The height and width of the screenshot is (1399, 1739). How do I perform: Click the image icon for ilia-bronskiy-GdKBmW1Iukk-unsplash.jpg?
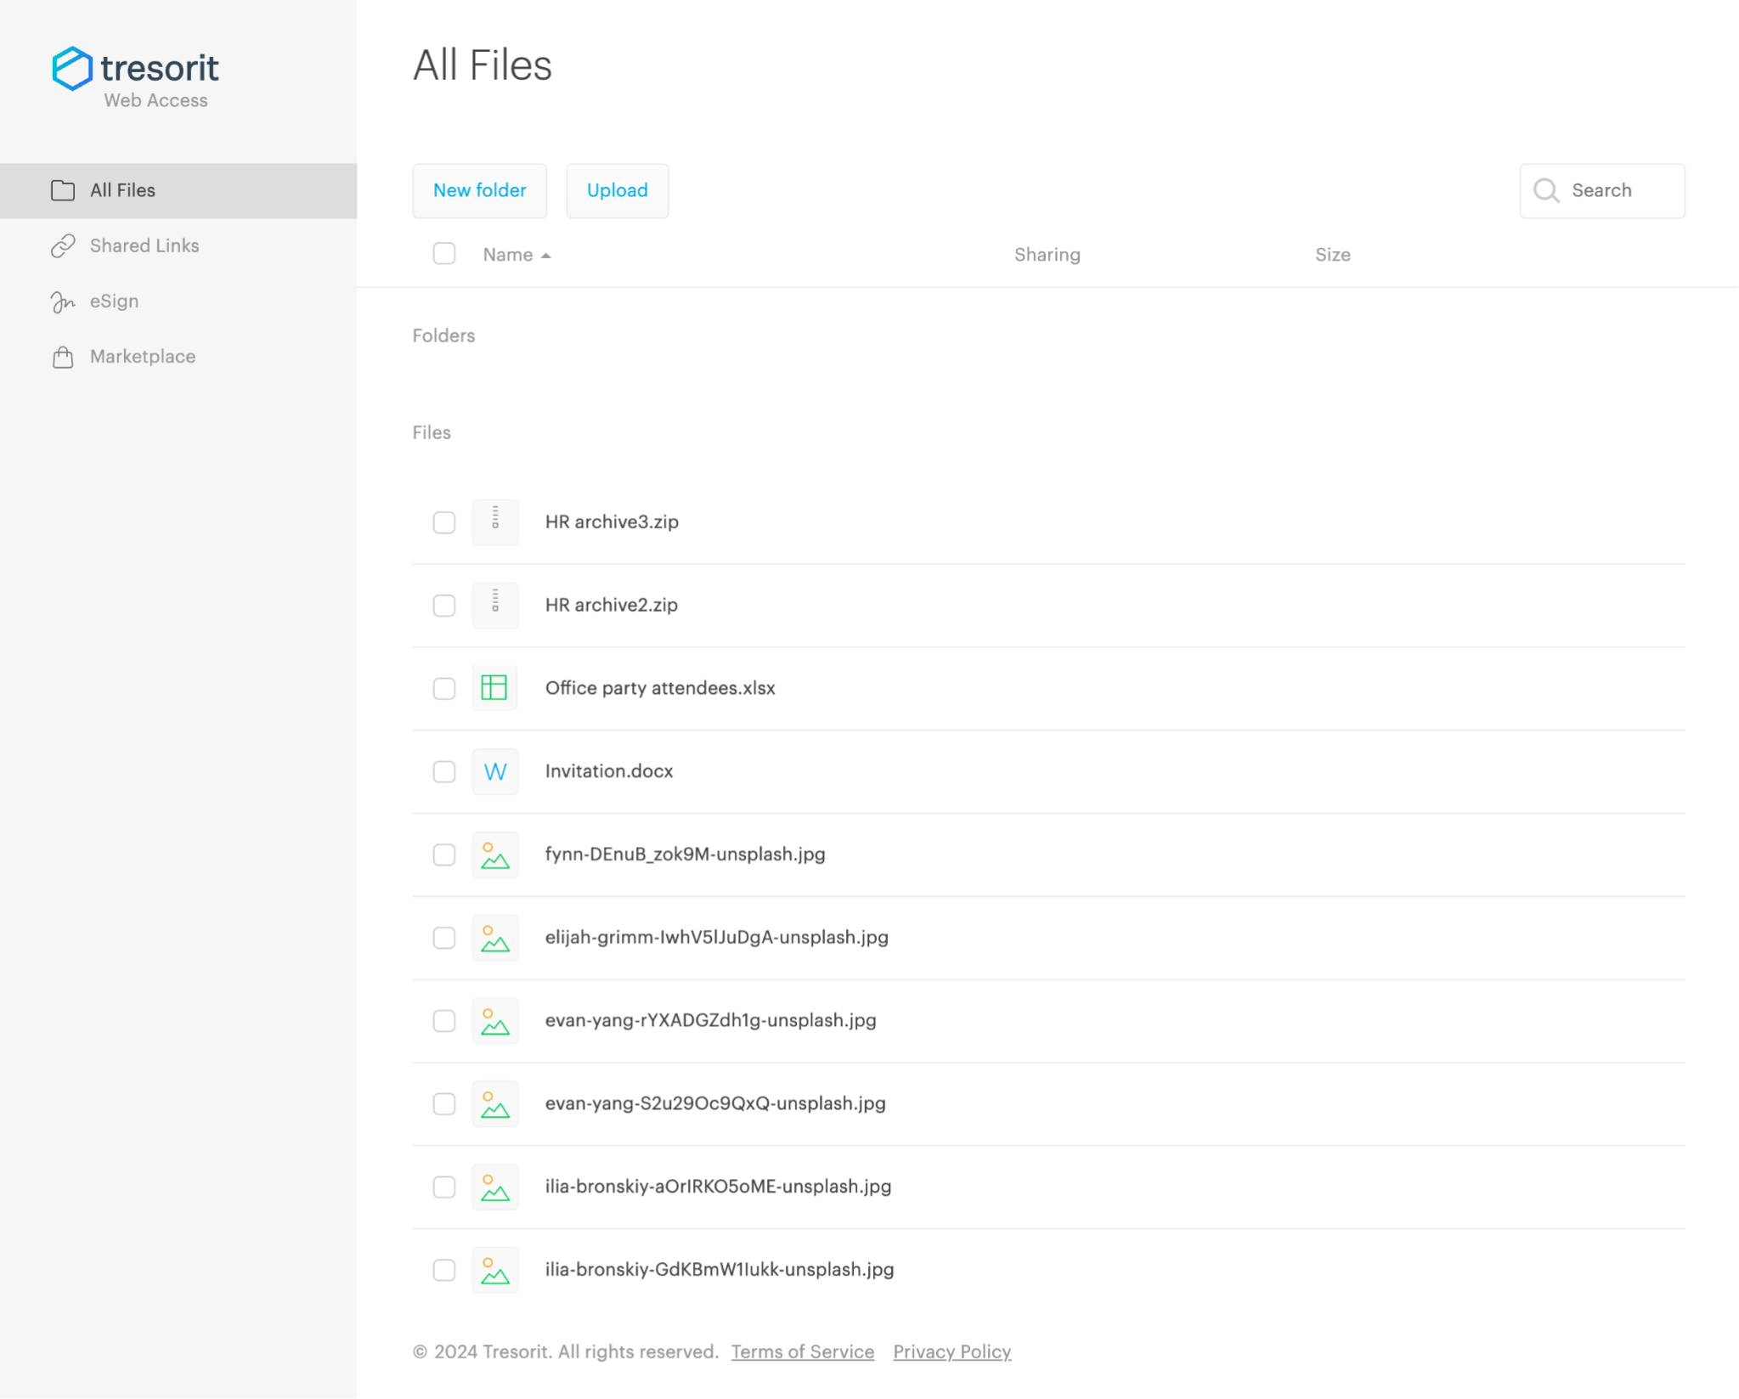(x=495, y=1271)
